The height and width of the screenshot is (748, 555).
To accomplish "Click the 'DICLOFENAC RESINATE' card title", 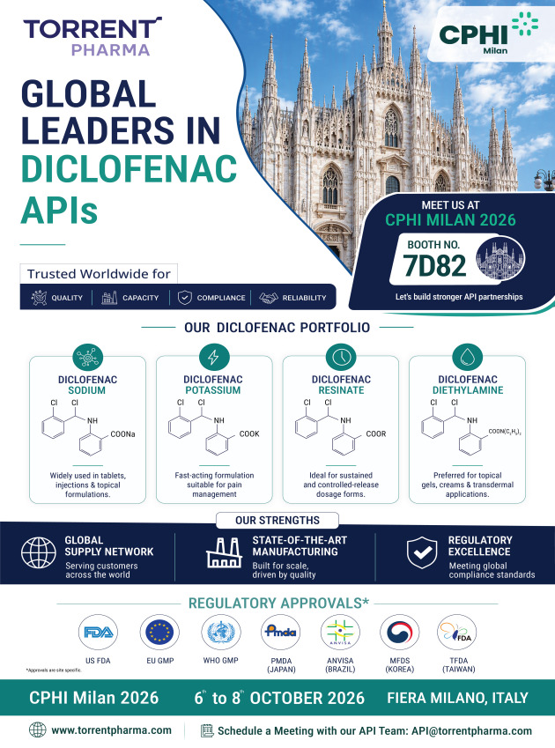I will [341, 385].
